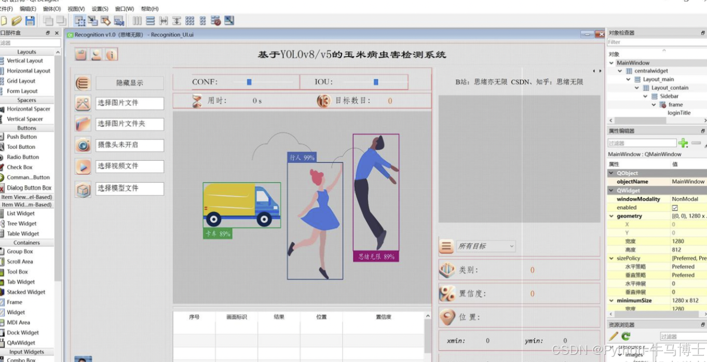Open the 窗口(W) menu
The width and height of the screenshot is (707, 362).
click(125, 9)
